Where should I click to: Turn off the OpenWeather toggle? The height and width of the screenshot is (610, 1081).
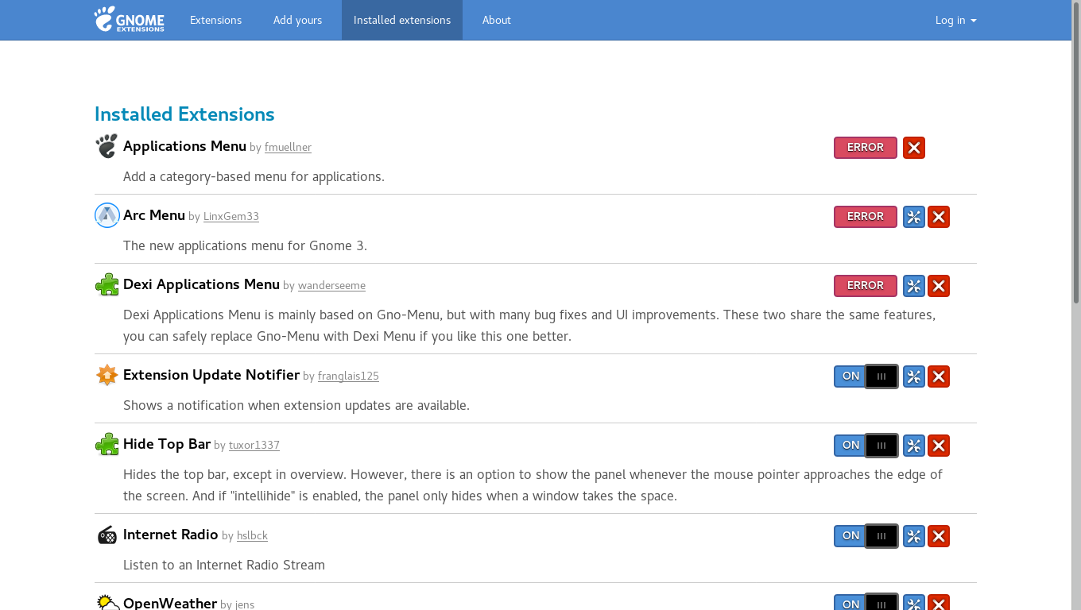coord(866,602)
